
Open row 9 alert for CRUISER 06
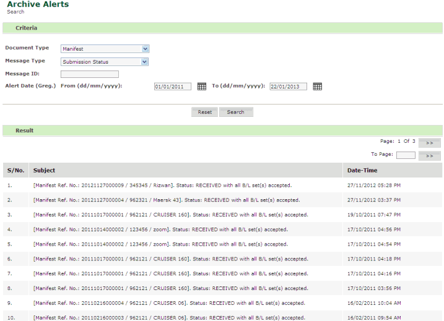168,303
